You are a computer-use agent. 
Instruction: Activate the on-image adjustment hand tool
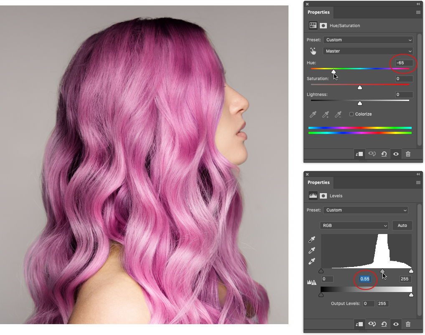point(313,51)
